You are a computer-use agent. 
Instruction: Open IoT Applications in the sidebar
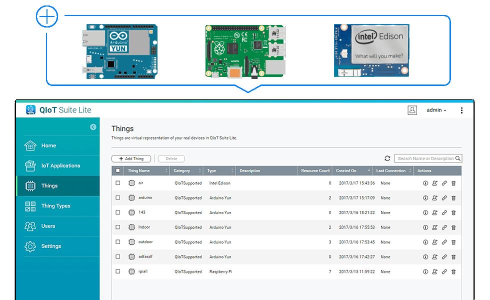pyautogui.click(x=58, y=165)
